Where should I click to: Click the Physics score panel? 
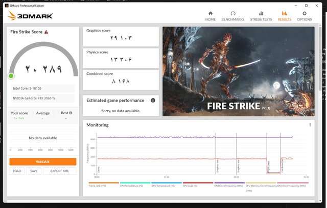coord(121,58)
